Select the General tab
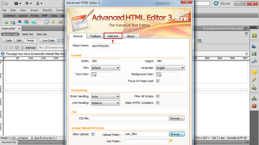This screenshot has height=145, width=259. tap(78, 36)
